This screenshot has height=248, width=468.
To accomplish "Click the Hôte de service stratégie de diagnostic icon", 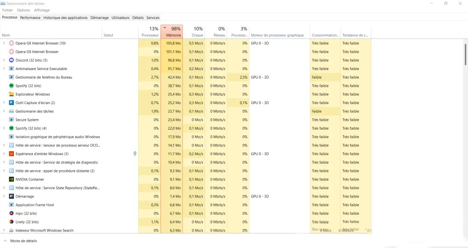I will [x=11, y=162].
